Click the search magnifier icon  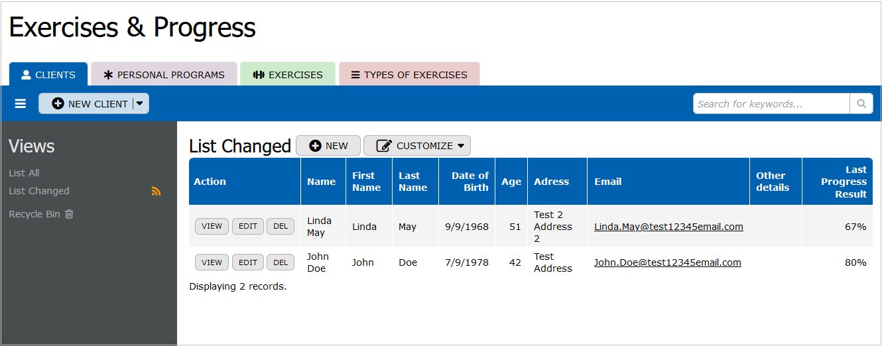pyautogui.click(x=861, y=104)
